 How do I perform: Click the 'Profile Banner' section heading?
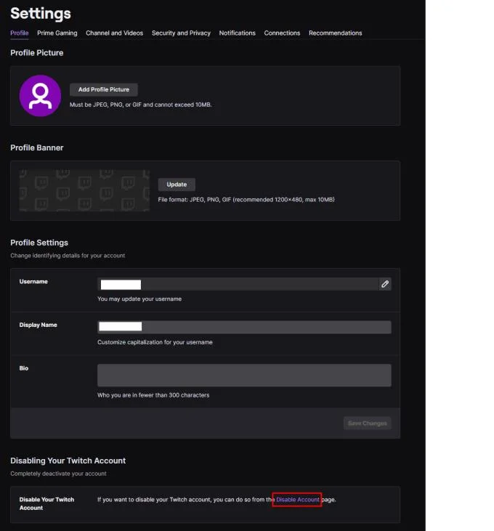(x=37, y=147)
